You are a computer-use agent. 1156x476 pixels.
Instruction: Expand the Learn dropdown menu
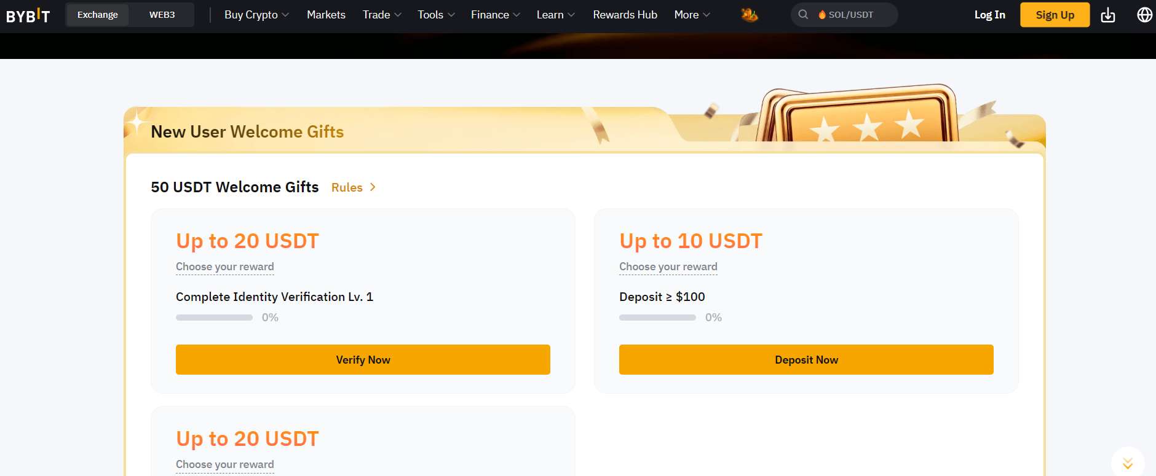(x=555, y=15)
